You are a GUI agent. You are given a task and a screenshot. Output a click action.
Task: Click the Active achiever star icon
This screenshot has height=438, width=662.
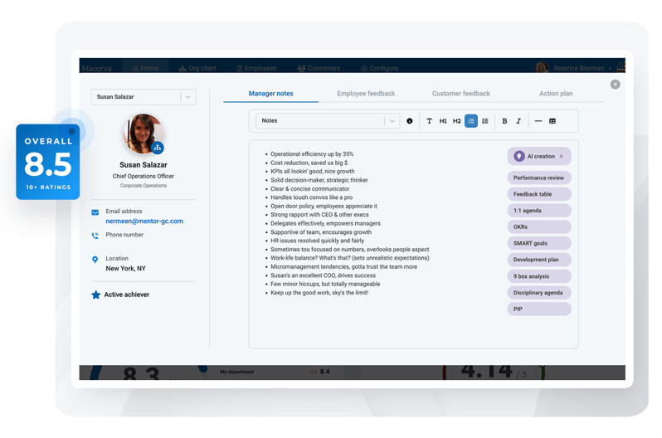96,294
